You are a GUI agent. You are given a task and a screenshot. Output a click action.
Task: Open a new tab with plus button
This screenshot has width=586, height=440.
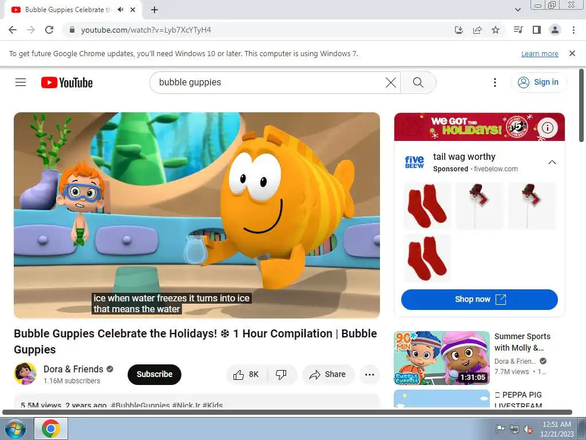click(x=155, y=10)
